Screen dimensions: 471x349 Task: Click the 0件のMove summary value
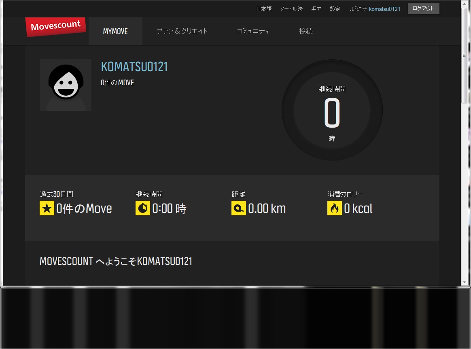84,208
